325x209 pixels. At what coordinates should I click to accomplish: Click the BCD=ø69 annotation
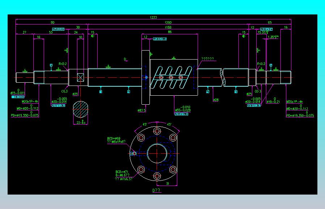click(114, 138)
